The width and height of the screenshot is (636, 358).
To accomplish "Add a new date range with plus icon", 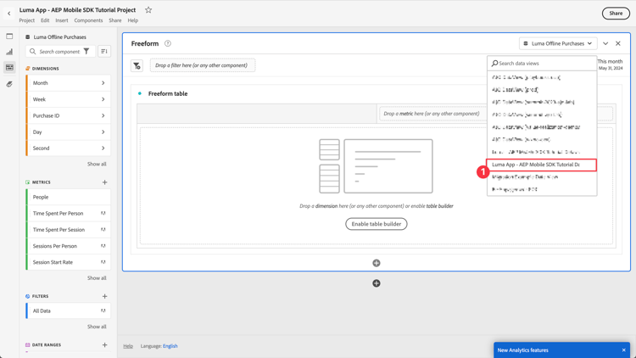I will click(x=104, y=345).
